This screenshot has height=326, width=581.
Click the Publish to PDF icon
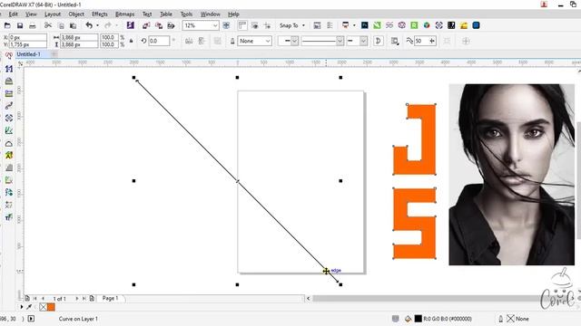coord(171,25)
